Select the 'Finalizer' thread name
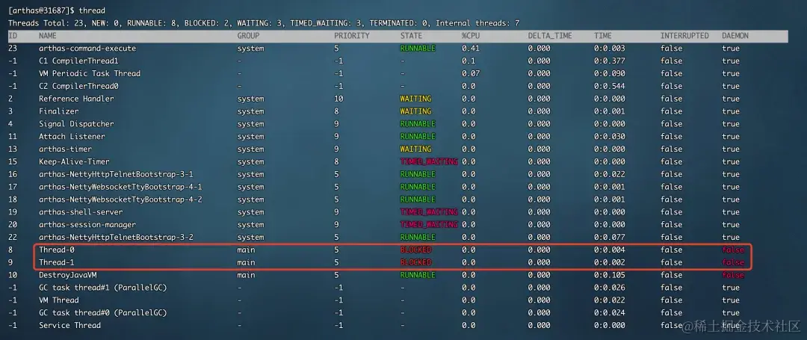The width and height of the screenshot is (807, 340). 59,111
